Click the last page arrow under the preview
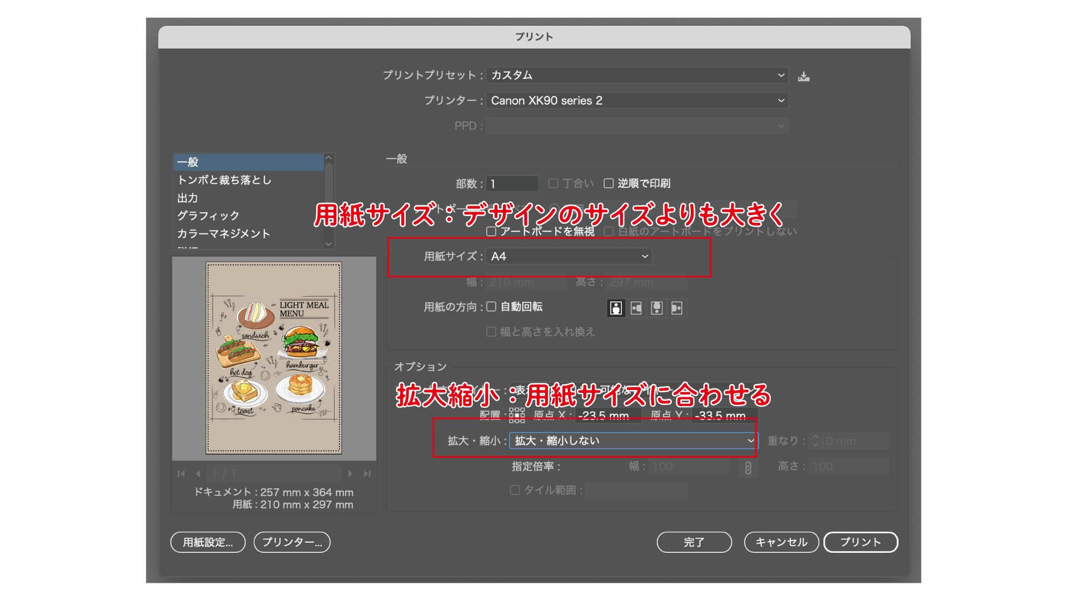 [367, 474]
